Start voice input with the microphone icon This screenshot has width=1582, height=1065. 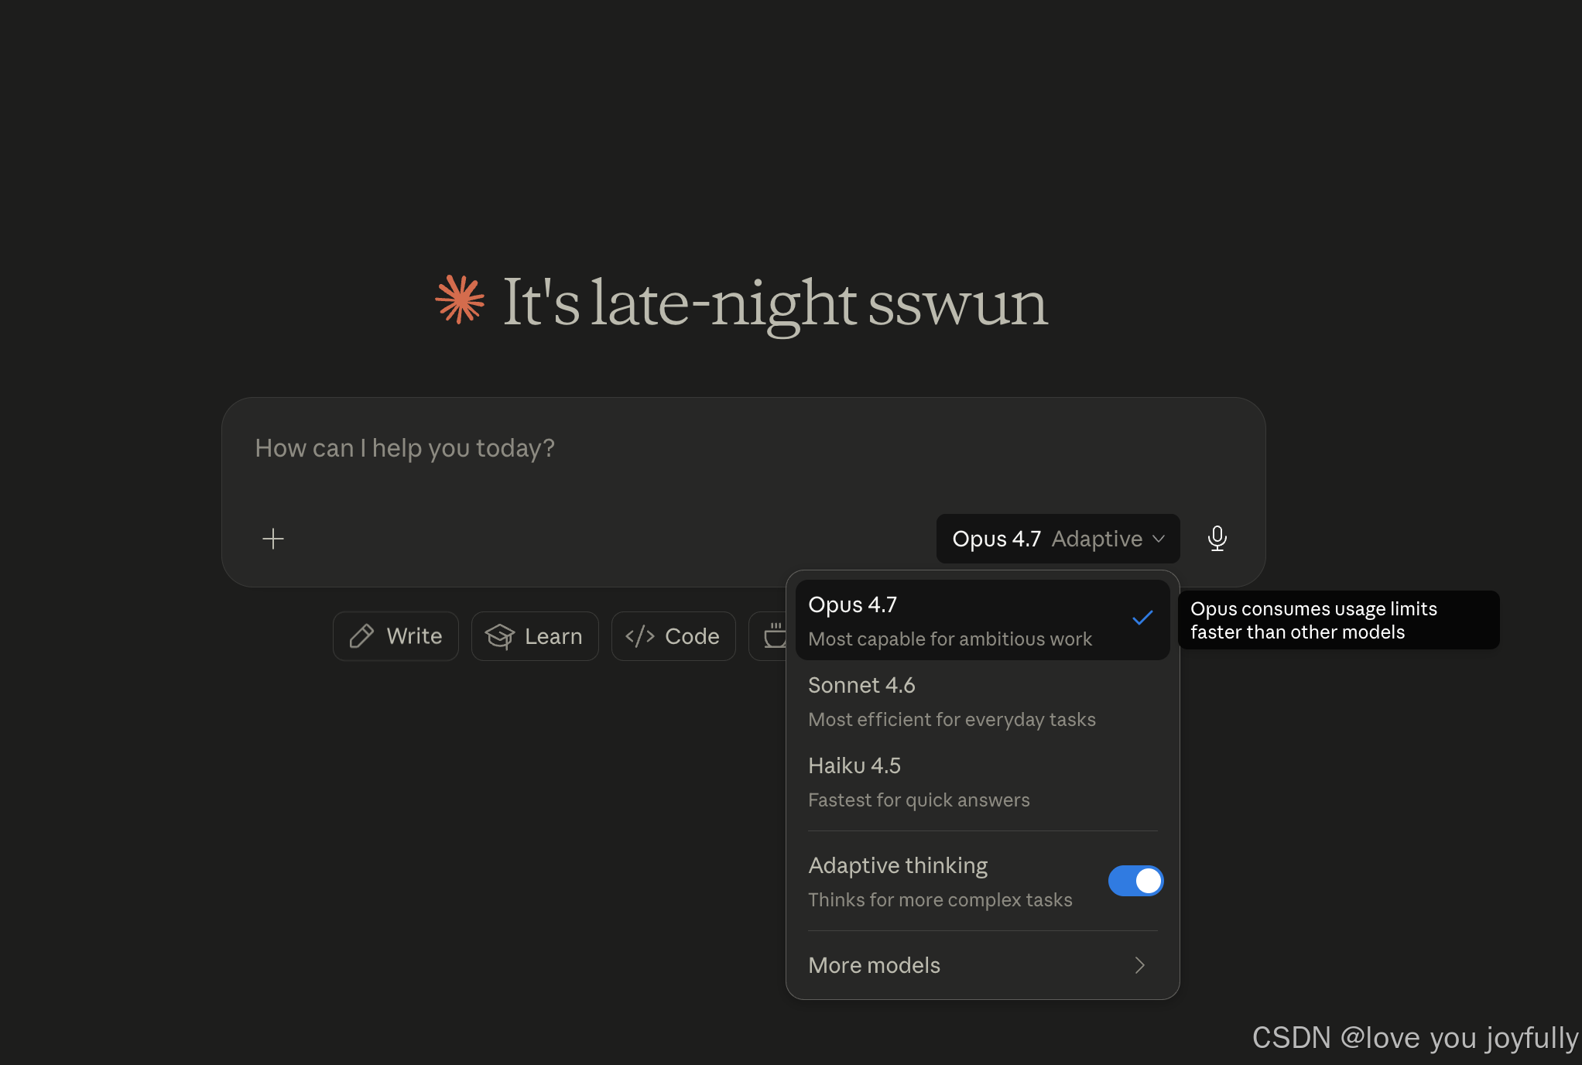point(1217,539)
